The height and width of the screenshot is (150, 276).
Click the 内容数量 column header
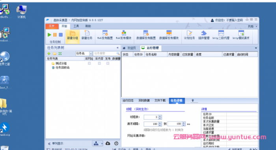click(x=174, y=54)
